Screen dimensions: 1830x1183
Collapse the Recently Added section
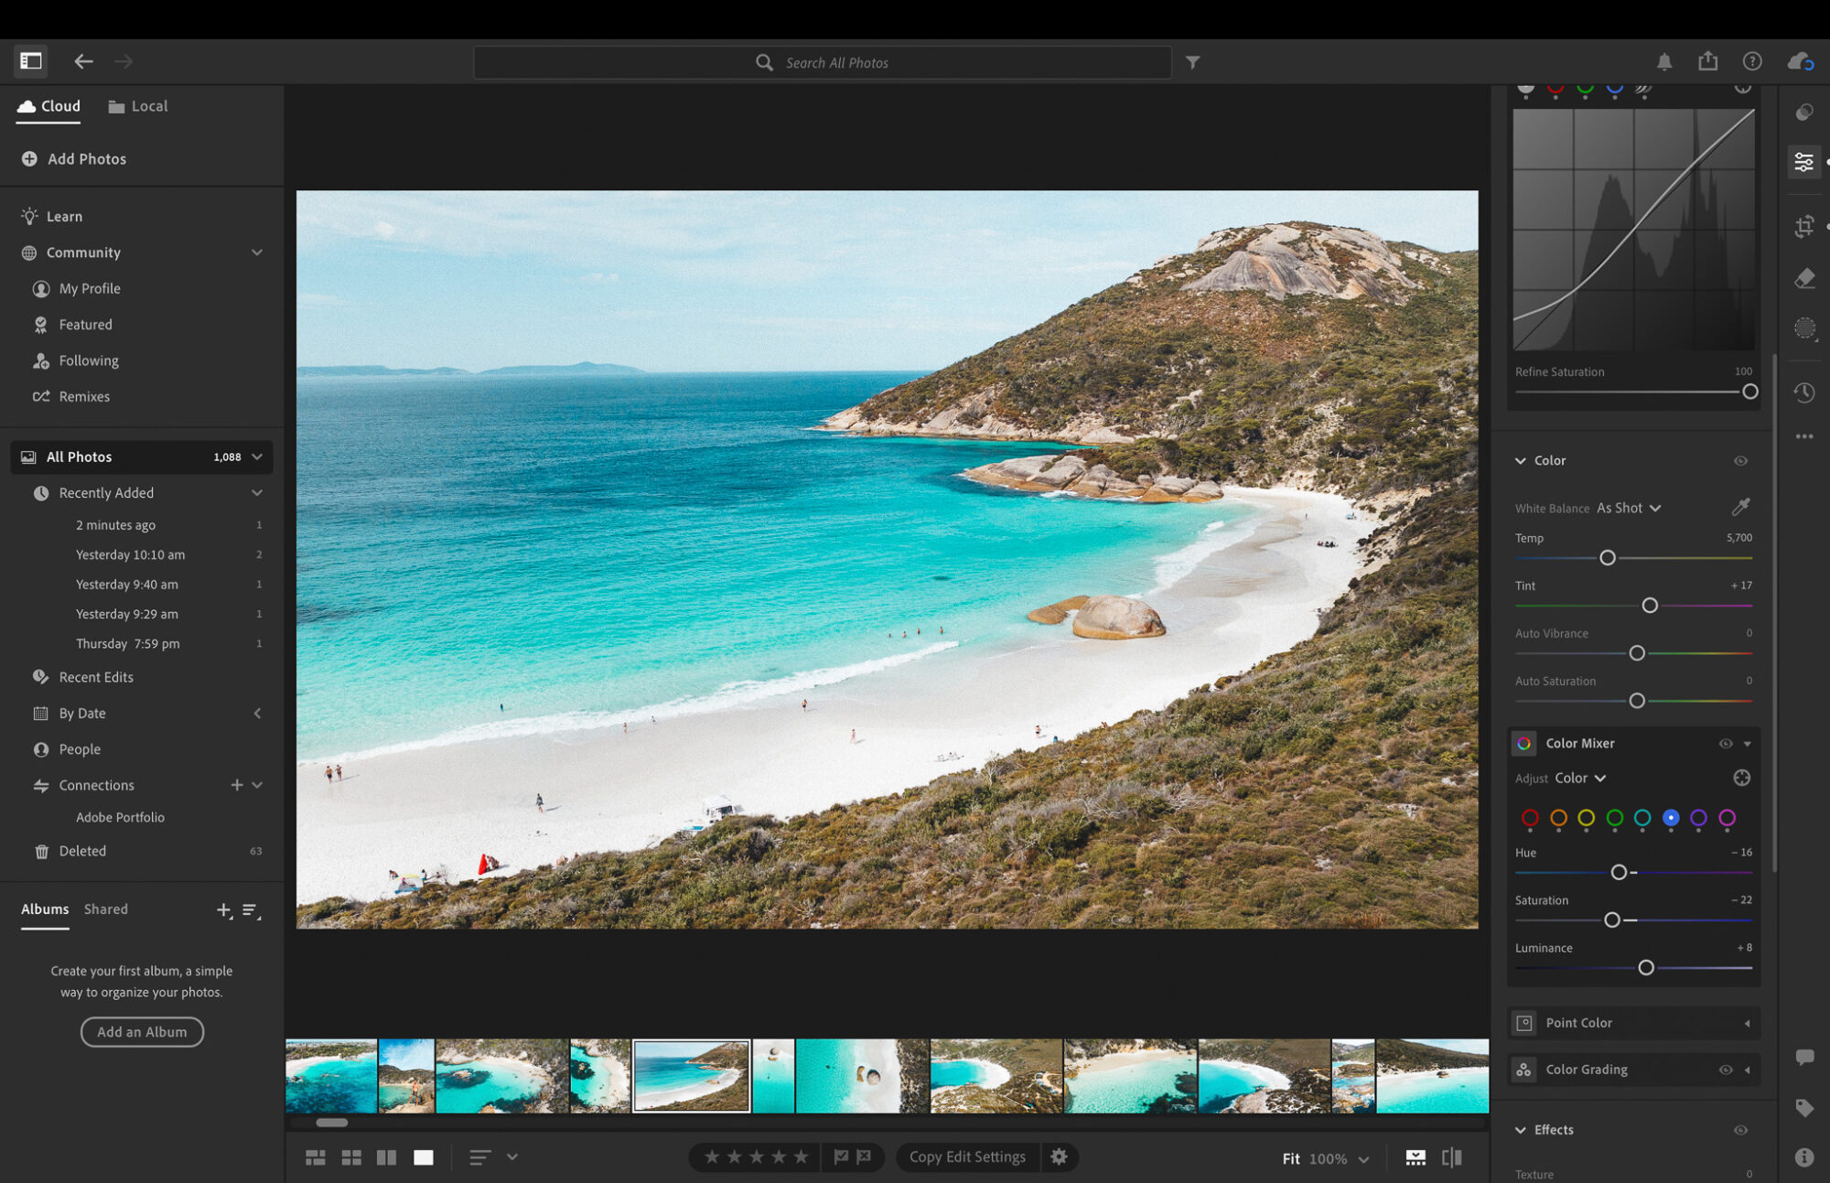(257, 492)
